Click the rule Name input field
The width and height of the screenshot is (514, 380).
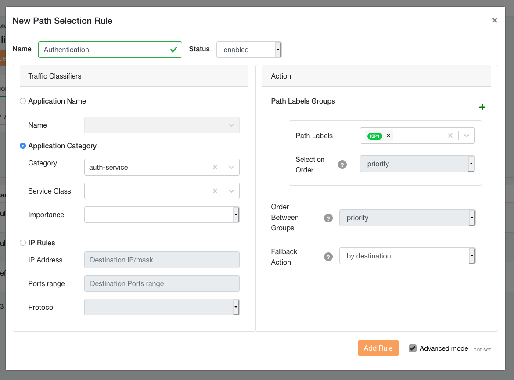click(105, 50)
